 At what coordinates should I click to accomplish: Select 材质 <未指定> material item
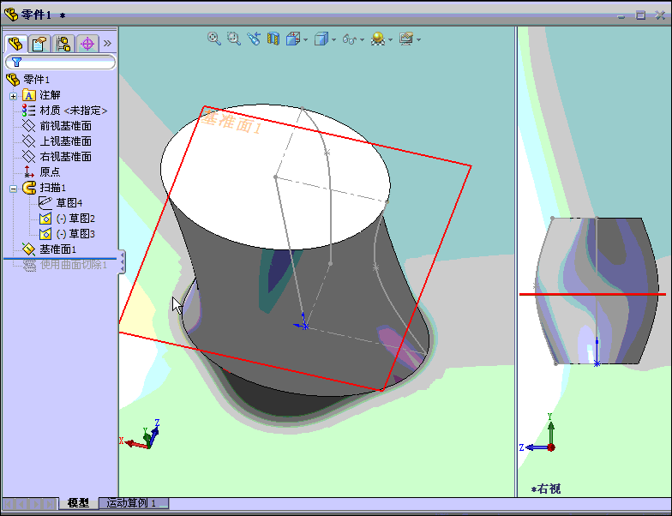(x=74, y=111)
